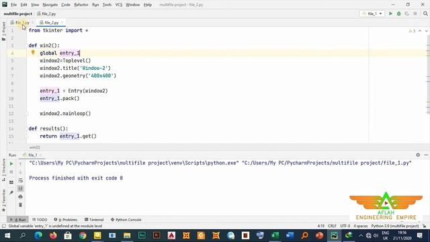
Task: Open the Problems tool window button
Action: pyautogui.click(x=66, y=220)
